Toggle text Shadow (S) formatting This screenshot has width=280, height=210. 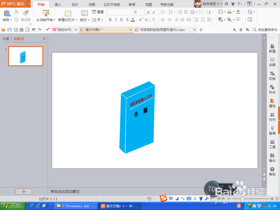click(x=127, y=20)
